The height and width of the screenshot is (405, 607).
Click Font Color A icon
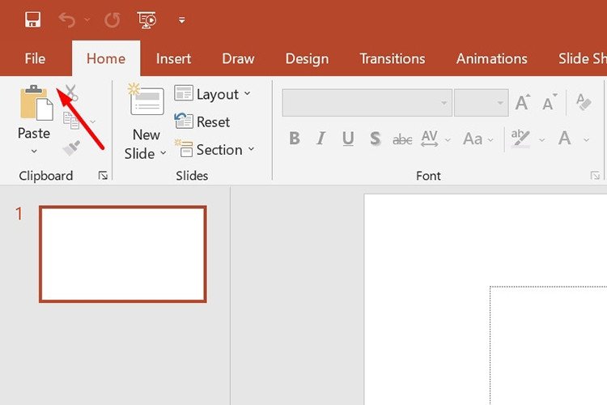(x=564, y=139)
